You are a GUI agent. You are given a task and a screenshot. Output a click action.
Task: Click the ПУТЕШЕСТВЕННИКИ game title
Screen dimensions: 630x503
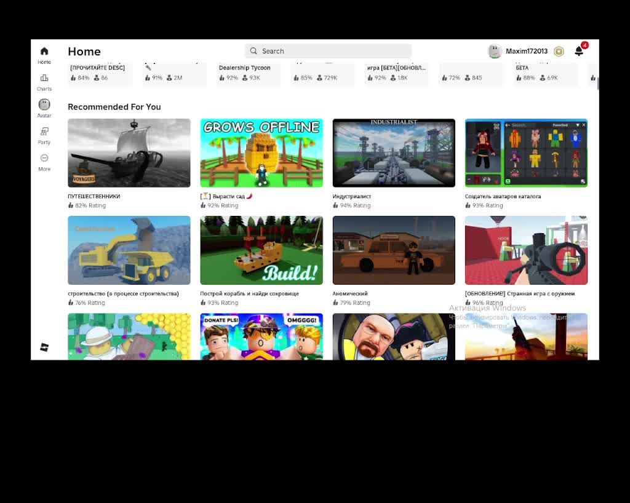(x=94, y=196)
